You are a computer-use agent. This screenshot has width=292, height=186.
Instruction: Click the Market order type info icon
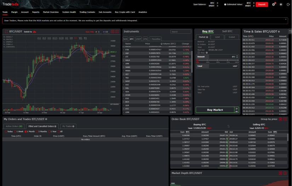(x=207, y=37)
